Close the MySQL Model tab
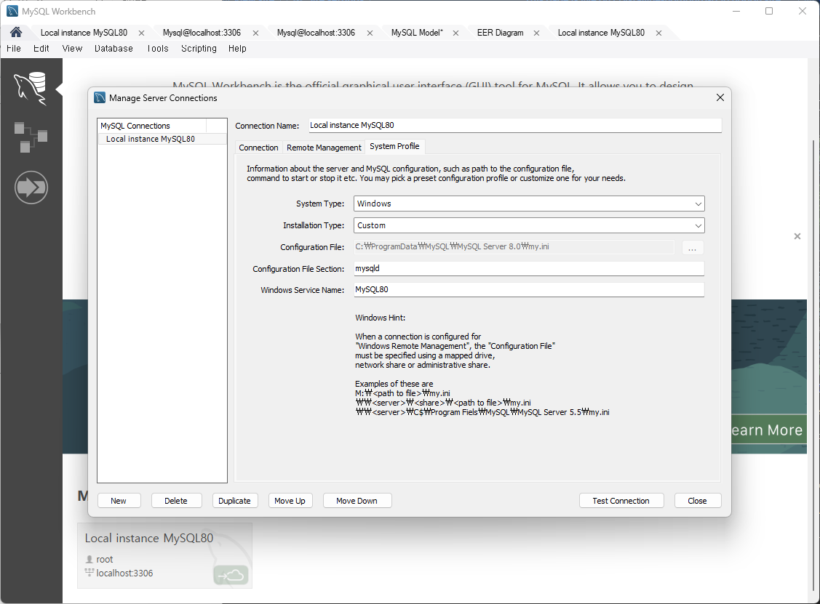This screenshot has height=604, width=820. (455, 33)
